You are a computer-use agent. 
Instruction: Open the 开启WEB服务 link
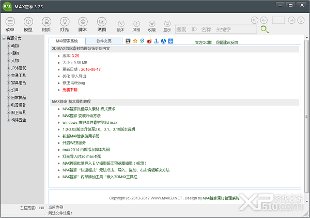click(74, 143)
